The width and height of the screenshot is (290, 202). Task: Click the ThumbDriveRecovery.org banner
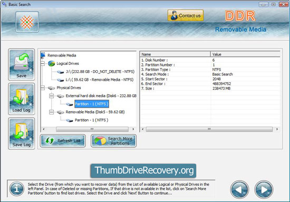(x=143, y=170)
